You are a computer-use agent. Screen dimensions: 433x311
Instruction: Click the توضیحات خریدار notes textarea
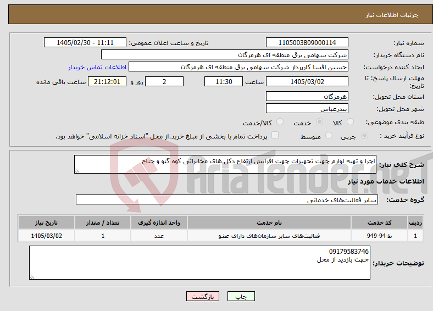click(x=199, y=263)
